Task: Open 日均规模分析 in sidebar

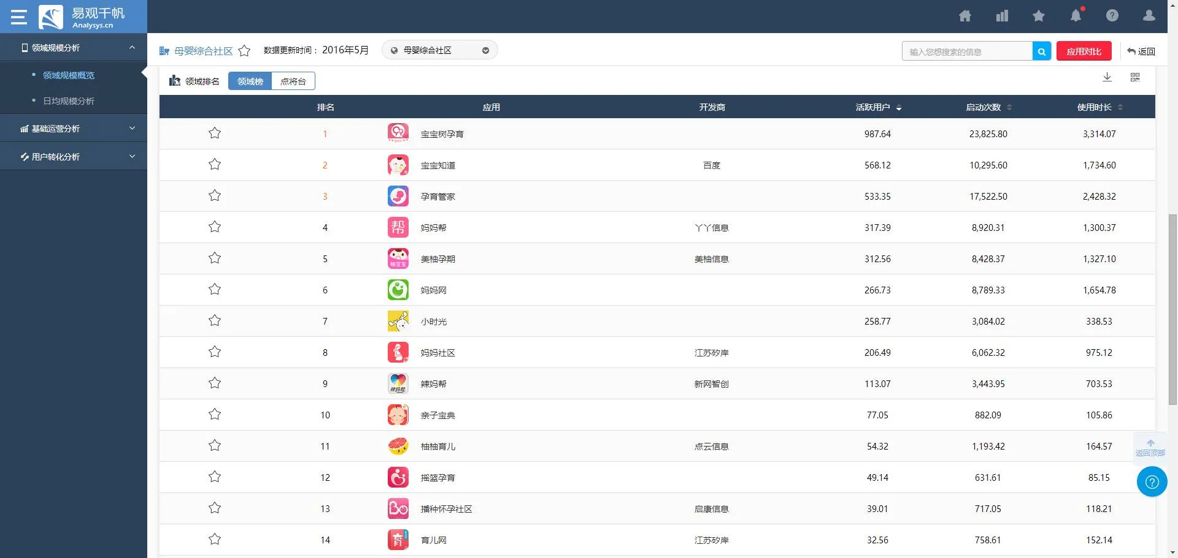Action: 69,101
